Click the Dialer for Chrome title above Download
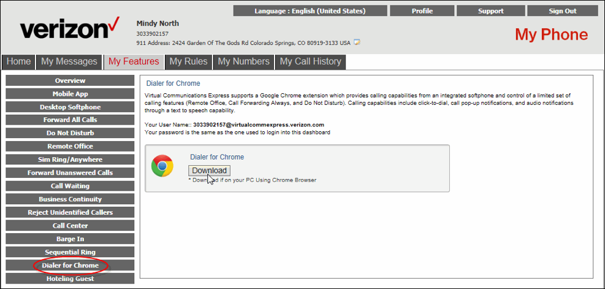 pos(217,157)
